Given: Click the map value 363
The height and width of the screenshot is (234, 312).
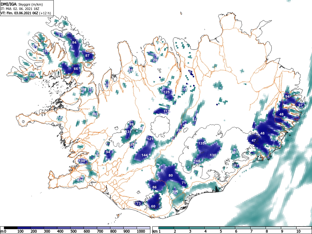Looking at the screenshot, I should [235, 152].
